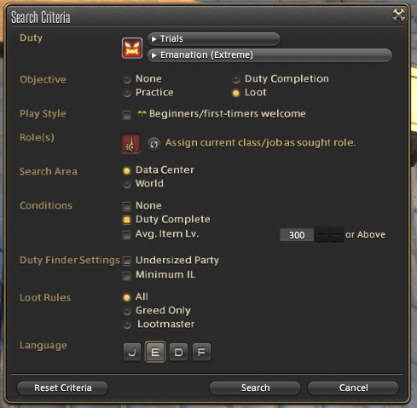Click the Search button

click(x=255, y=388)
